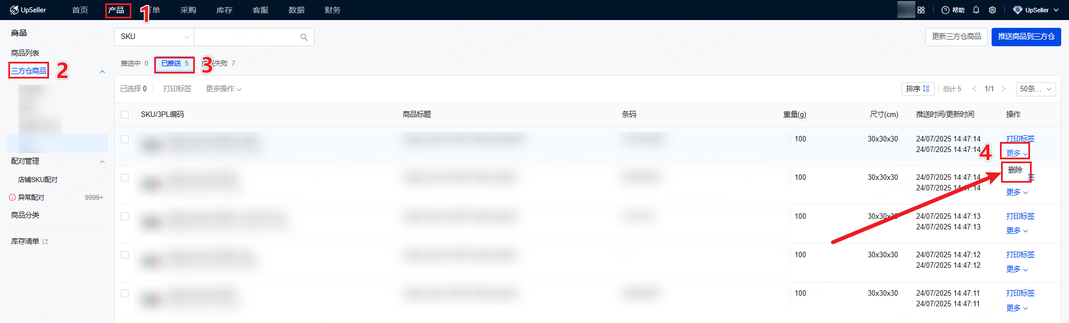
Task: Open the settings gear icon
Action: click(992, 10)
